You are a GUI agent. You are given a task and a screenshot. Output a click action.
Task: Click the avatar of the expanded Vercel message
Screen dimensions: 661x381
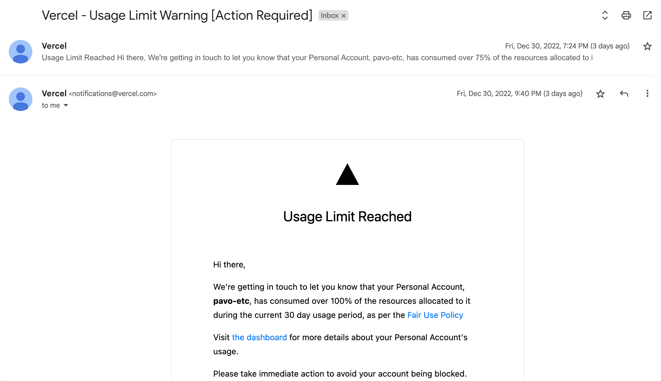[x=21, y=99]
